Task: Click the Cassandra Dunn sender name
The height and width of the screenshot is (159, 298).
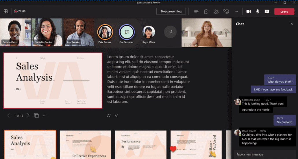Action: click(x=251, y=100)
